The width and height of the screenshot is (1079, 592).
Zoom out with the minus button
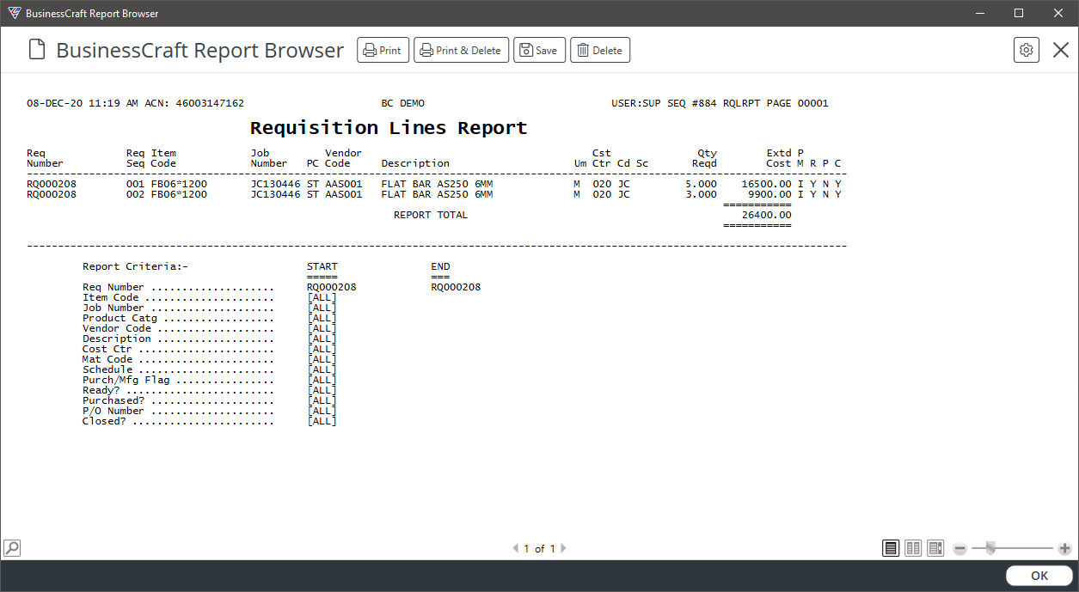[x=960, y=548]
